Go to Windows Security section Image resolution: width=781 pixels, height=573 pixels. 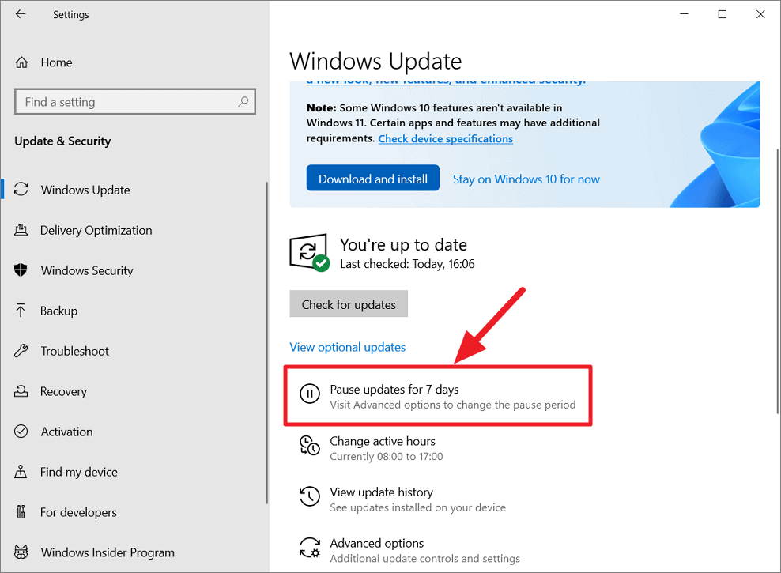87,270
